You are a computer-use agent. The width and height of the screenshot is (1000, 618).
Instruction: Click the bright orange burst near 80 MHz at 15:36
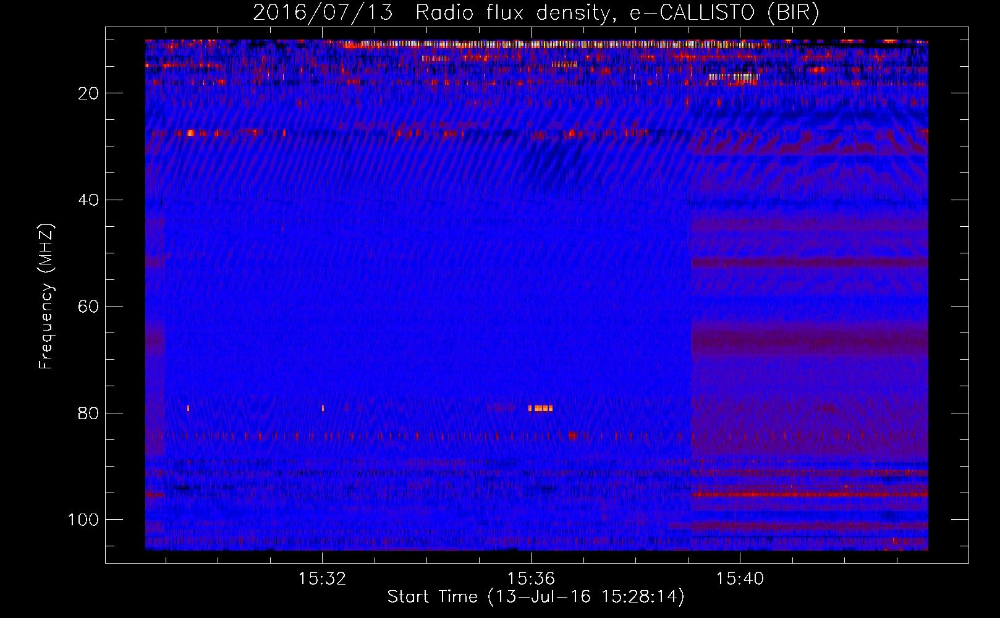541,408
